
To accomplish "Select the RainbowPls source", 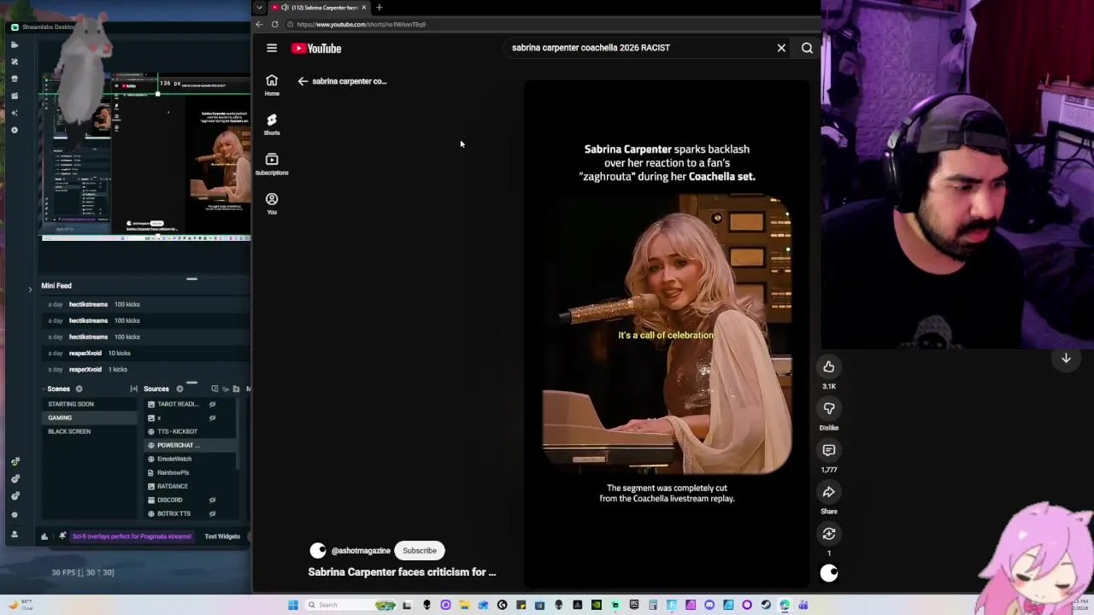I will 174,472.
